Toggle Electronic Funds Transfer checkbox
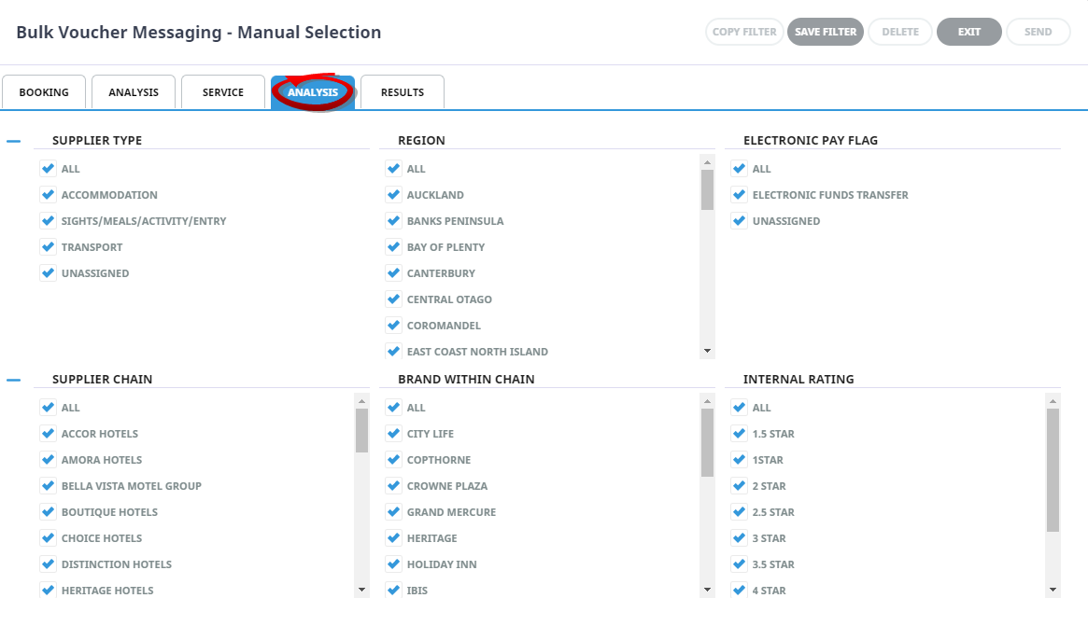The height and width of the screenshot is (626, 1088). pyautogui.click(x=739, y=195)
